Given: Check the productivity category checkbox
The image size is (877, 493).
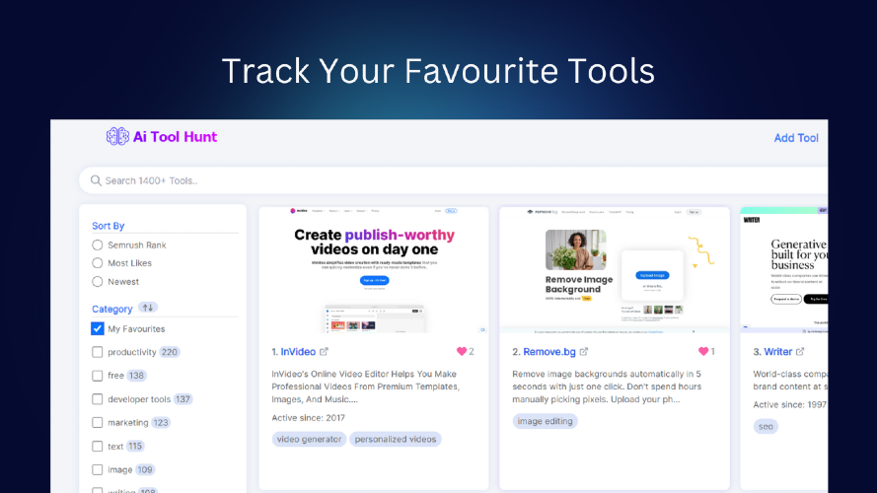Looking at the screenshot, I should pyautogui.click(x=98, y=352).
